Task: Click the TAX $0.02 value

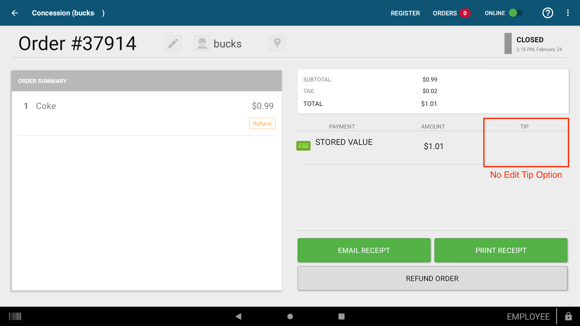Action: pyautogui.click(x=430, y=91)
